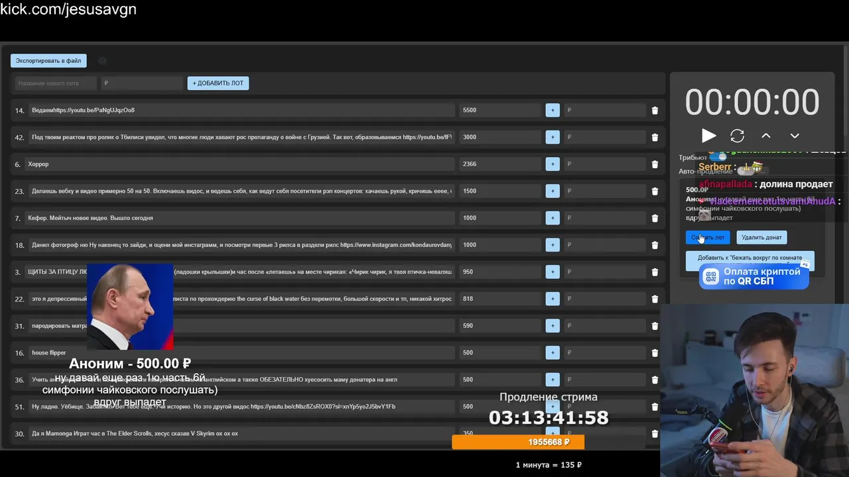Click plus button on Кефер lot

point(553,218)
